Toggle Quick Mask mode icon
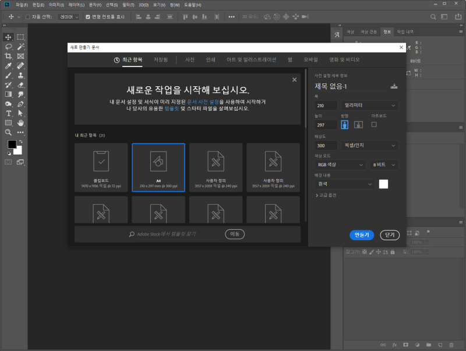This screenshot has width=466, height=351. 8,162
